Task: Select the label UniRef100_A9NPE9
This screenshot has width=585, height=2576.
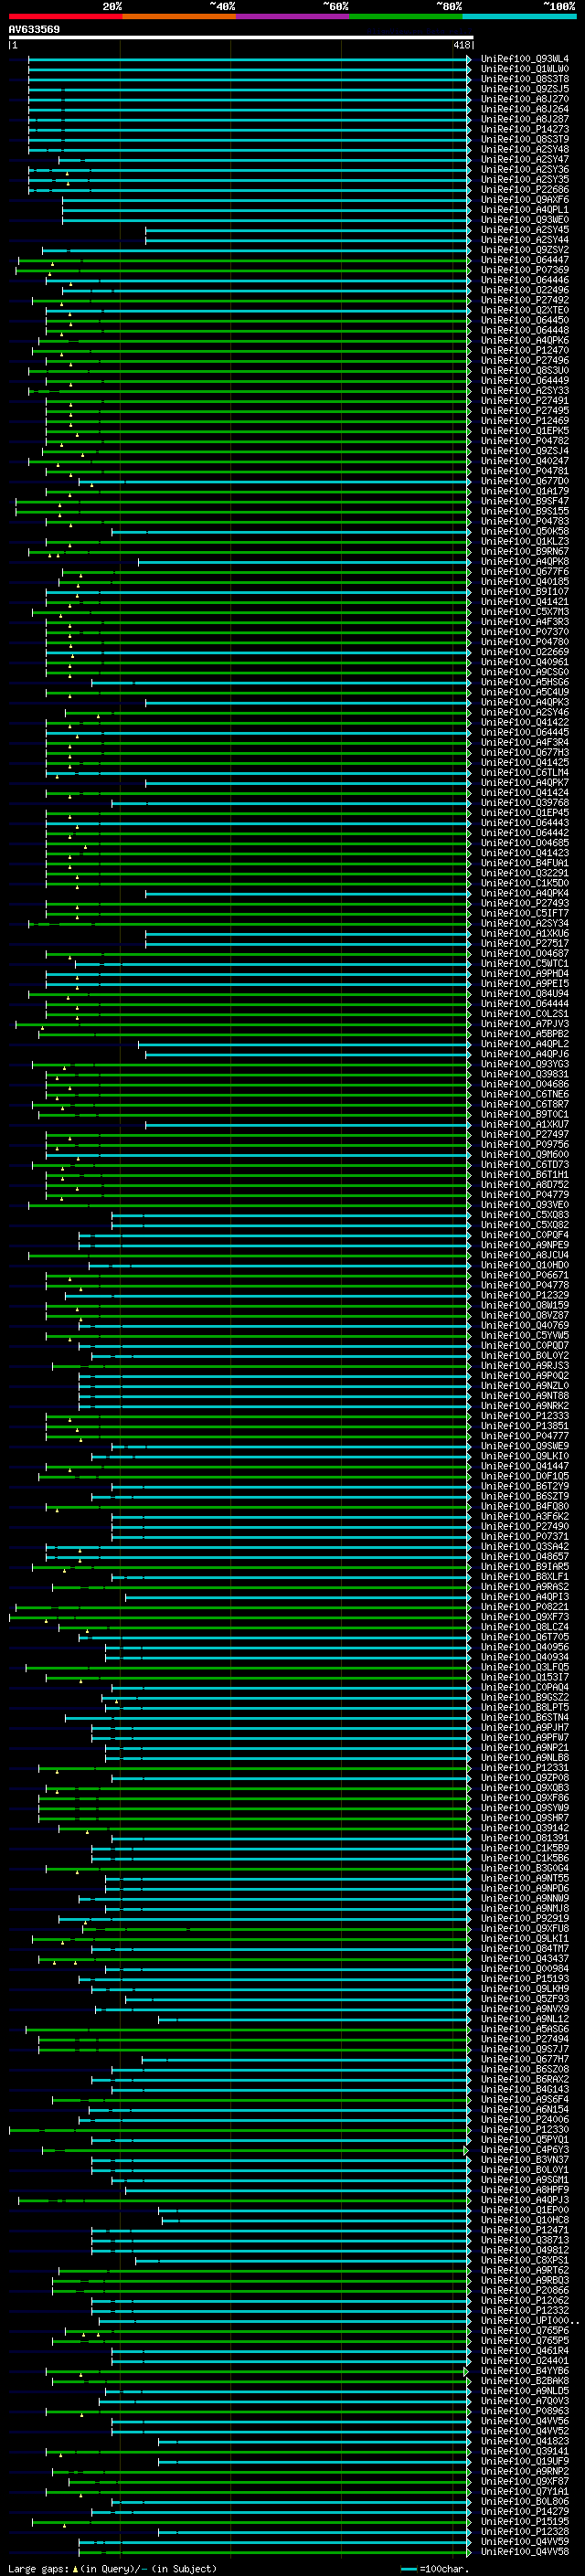Action: (525, 1245)
